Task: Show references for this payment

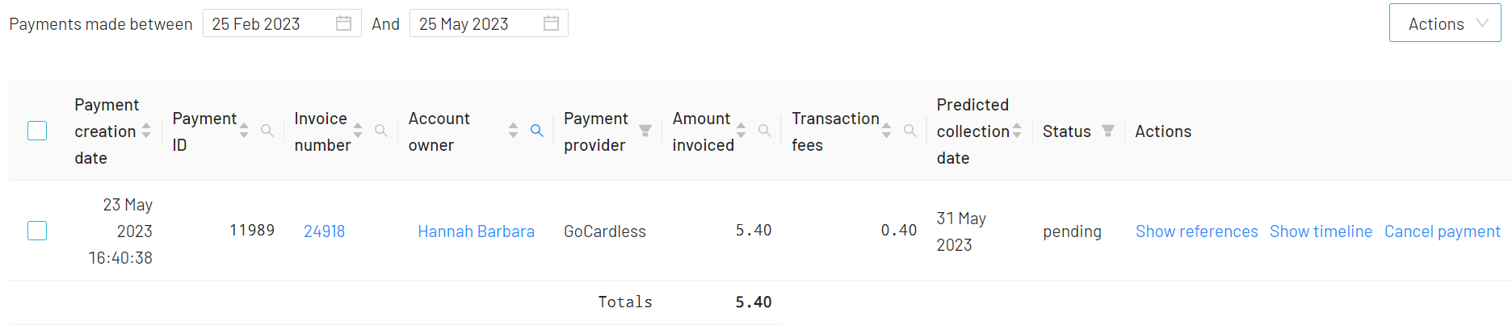Action: (1197, 231)
